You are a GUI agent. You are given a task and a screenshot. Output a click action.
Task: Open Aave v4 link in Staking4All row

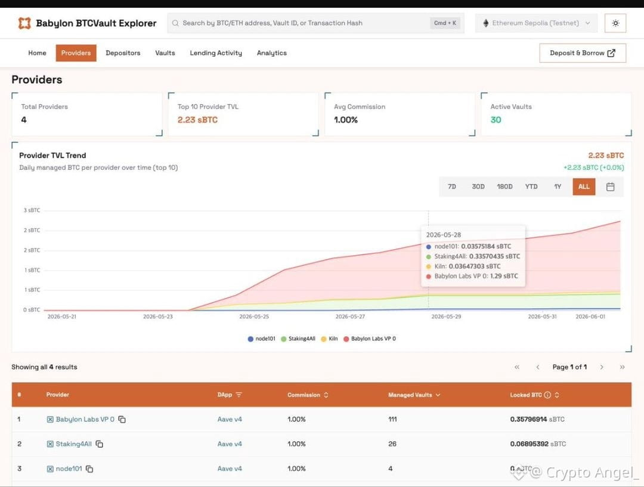[x=230, y=444]
